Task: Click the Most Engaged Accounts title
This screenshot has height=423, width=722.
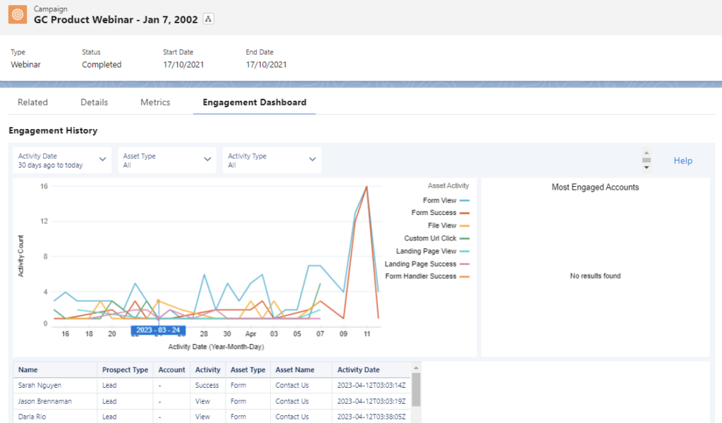Action: 595,188
